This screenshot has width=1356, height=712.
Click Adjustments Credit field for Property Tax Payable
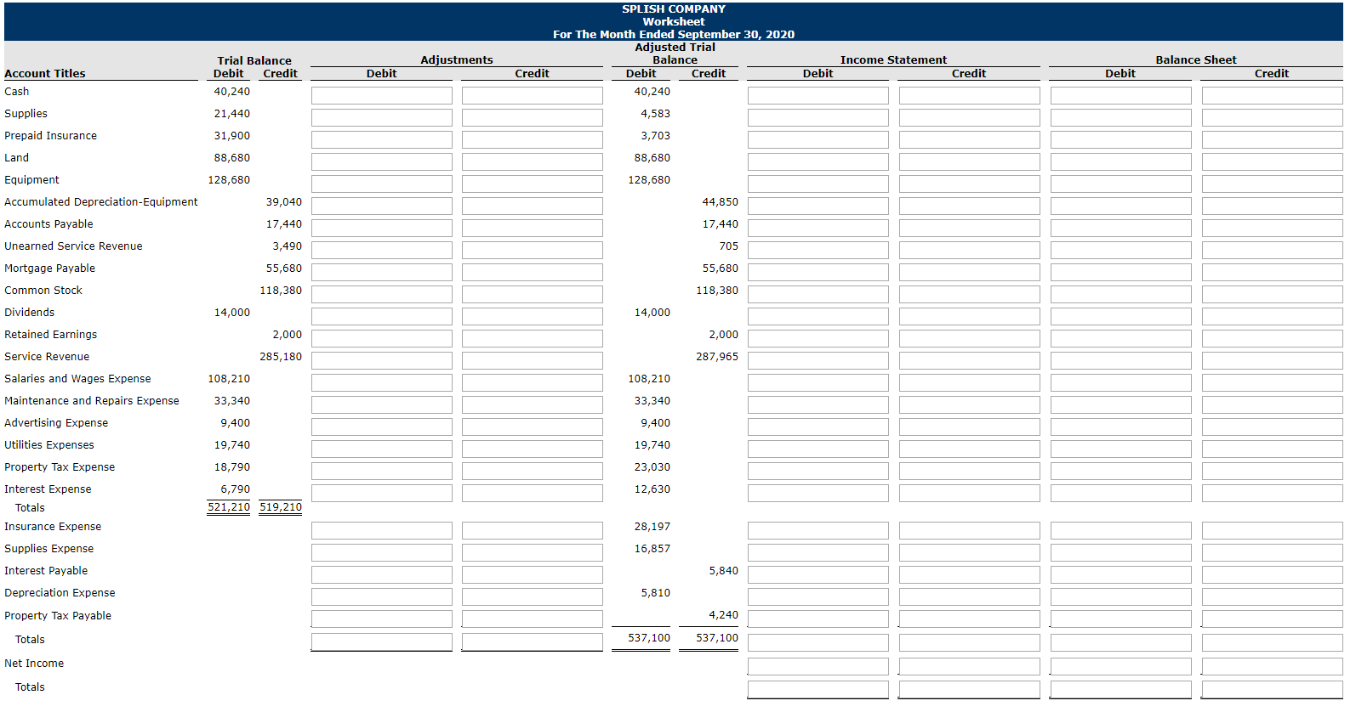(x=533, y=619)
